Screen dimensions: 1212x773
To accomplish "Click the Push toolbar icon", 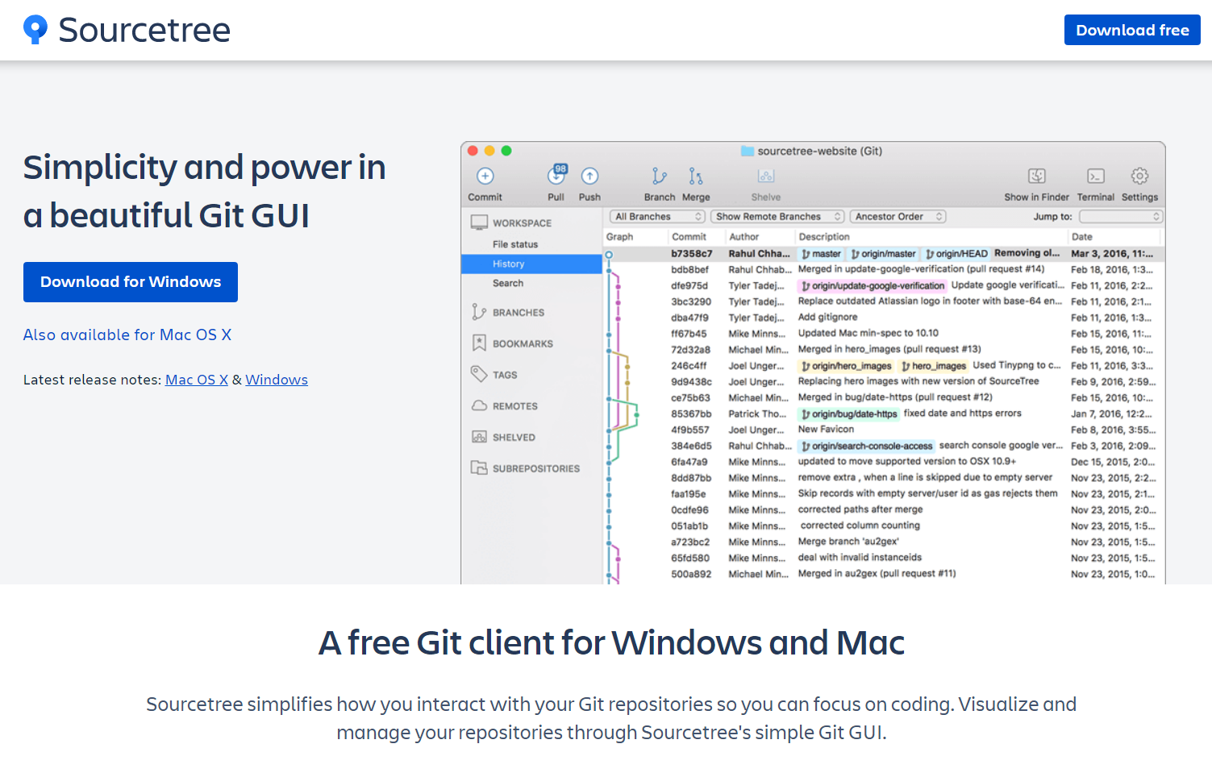I will click(x=589, y=176).
